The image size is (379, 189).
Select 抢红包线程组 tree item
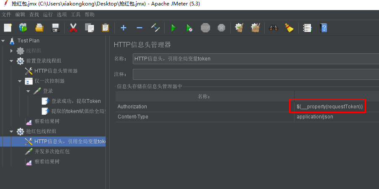pyautogui.click(x=41, y=131)
